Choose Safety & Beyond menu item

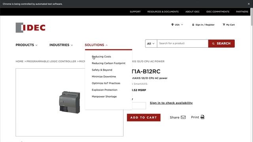(102, 70)
